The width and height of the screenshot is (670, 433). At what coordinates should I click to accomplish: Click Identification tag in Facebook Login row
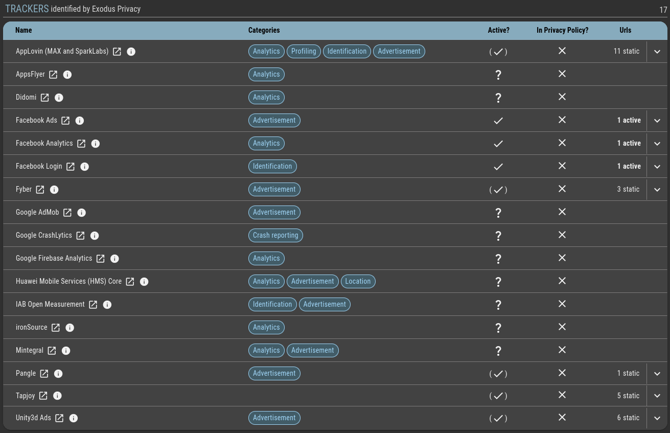272,166
